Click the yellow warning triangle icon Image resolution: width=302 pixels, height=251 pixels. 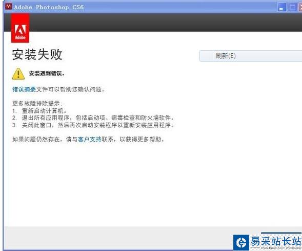18,73
